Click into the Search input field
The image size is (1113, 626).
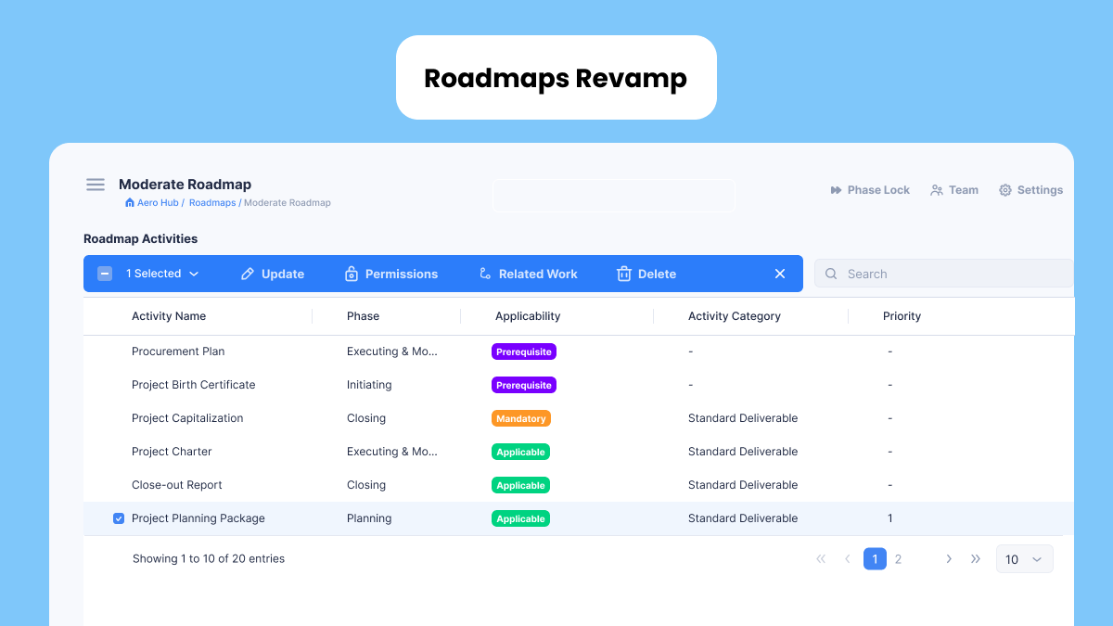[x=946, y=274]
